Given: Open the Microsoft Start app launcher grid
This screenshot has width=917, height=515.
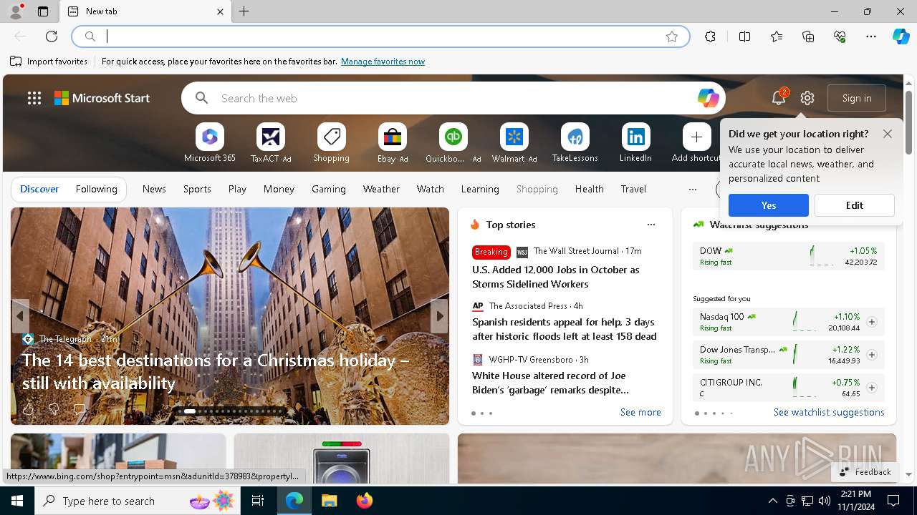Looking at the screenshot, I should 34,98.
